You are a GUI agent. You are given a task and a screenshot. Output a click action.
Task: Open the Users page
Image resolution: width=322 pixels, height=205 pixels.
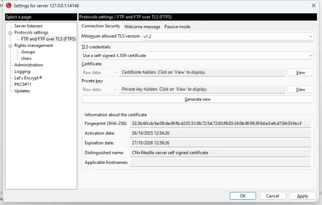pyautogui.click(x=26, y=58)
